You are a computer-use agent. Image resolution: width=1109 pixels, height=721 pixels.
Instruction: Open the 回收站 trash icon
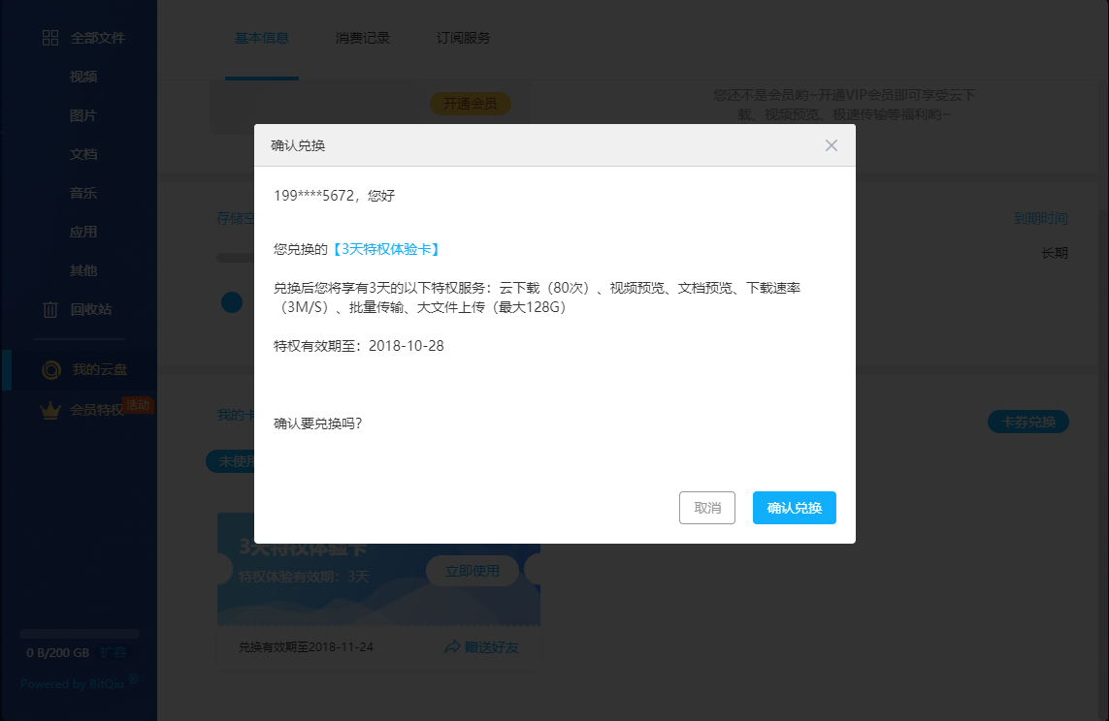click(x=50, y=310)
